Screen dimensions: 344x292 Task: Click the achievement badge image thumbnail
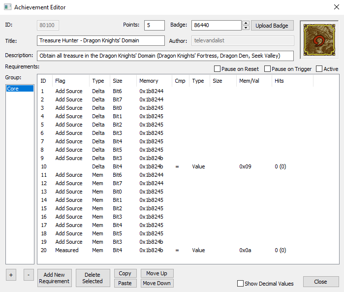pyautogui.click(x=319, y=40)
